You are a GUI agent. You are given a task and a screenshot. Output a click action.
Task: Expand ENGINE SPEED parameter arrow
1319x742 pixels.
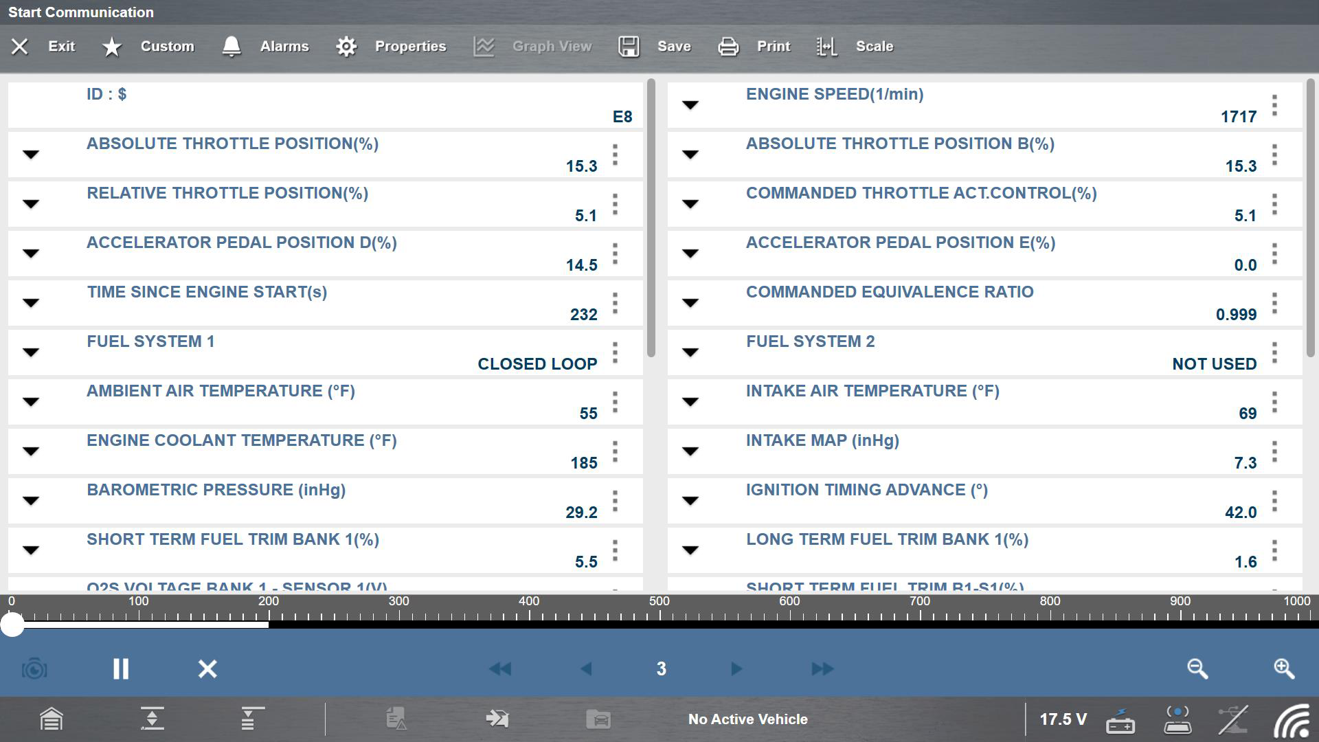690,105
